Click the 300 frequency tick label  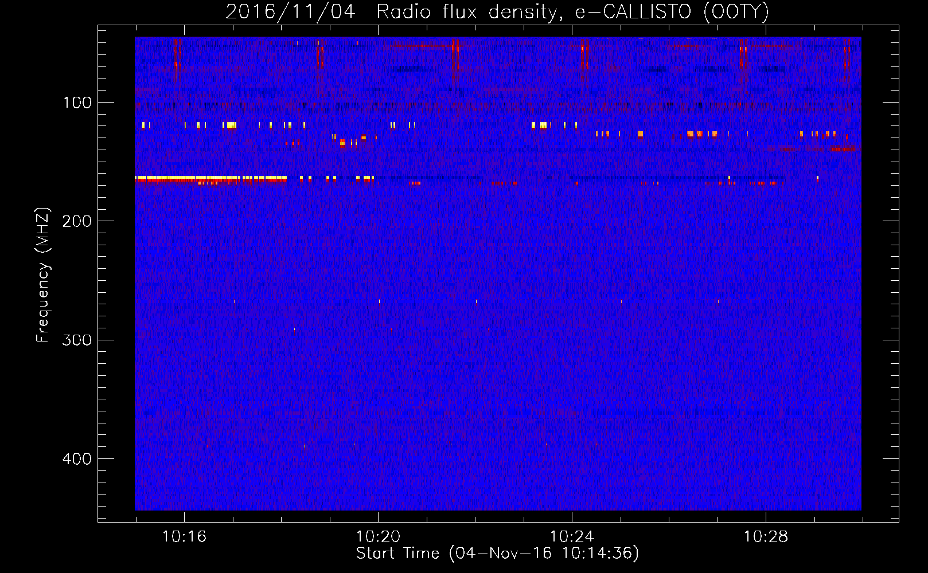coord(77,340)
